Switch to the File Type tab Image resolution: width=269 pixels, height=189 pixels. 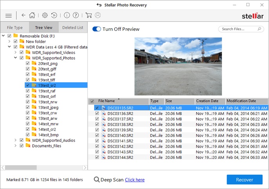[x=15, y=27]
